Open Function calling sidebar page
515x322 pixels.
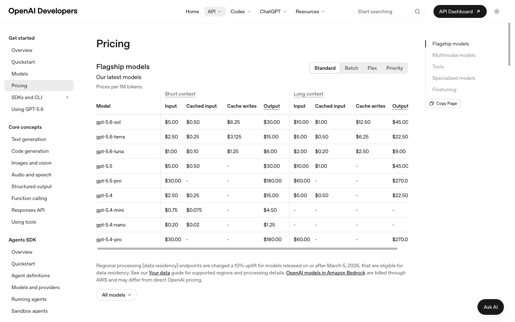pyautogui.click(x=39, y=198)
